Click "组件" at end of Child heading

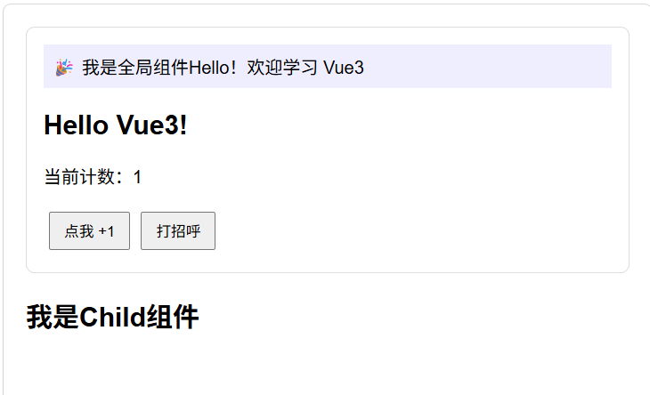coord(173,318)
